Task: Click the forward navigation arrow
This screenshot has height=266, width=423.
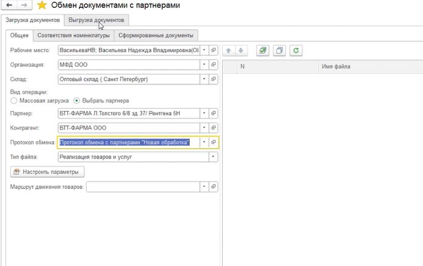Action: [x=24, y=5]
